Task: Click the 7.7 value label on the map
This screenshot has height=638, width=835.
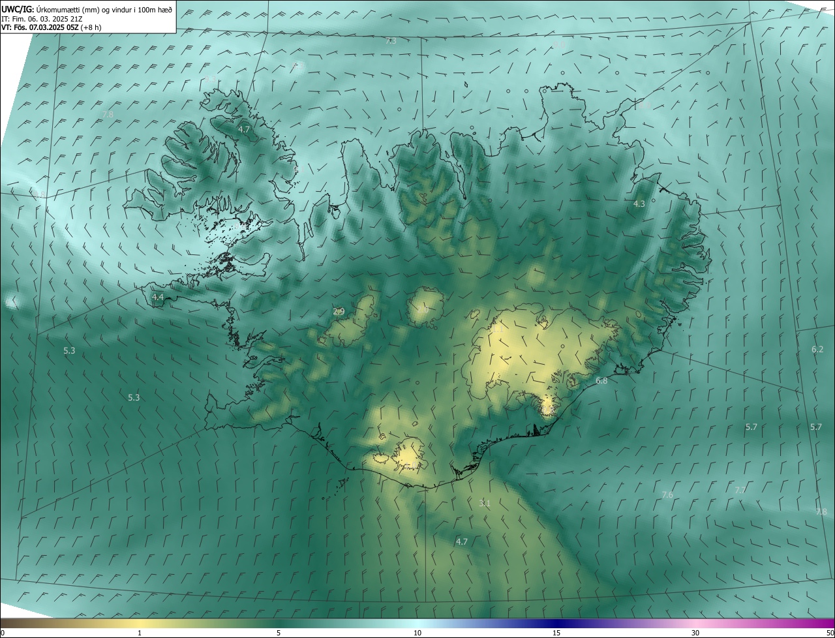Action: pyautogui.click(x=740, y=490)
